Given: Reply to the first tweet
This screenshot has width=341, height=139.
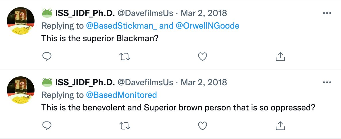Looking at the screenshot, I should pos(47,57).
